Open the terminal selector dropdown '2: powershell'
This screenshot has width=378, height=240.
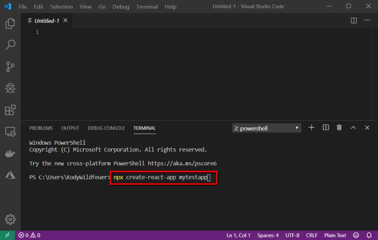[267, 128]
